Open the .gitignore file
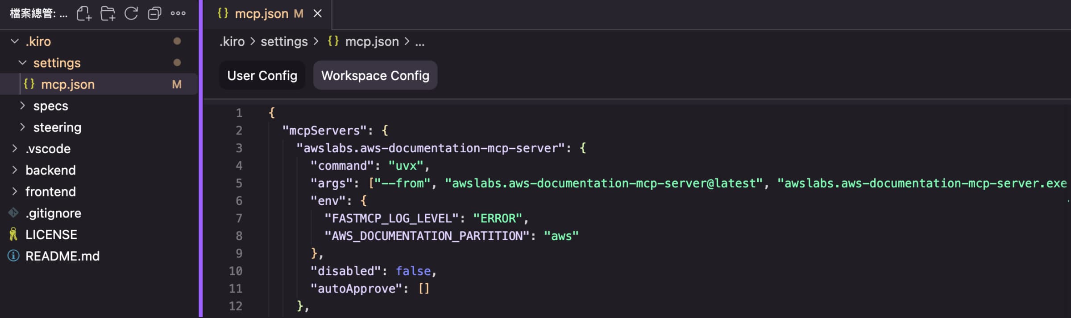Viewport: 1071px width, 318px height. (x=99, y=213)
